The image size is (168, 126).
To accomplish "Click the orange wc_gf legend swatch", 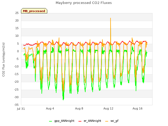I will (x=107, y=121).
